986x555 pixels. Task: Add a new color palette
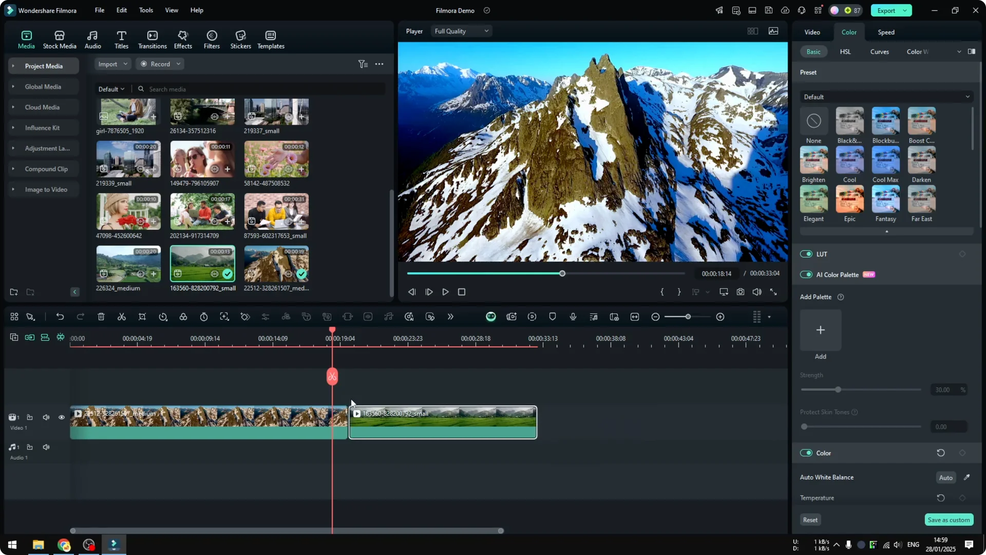click(821, 330)
